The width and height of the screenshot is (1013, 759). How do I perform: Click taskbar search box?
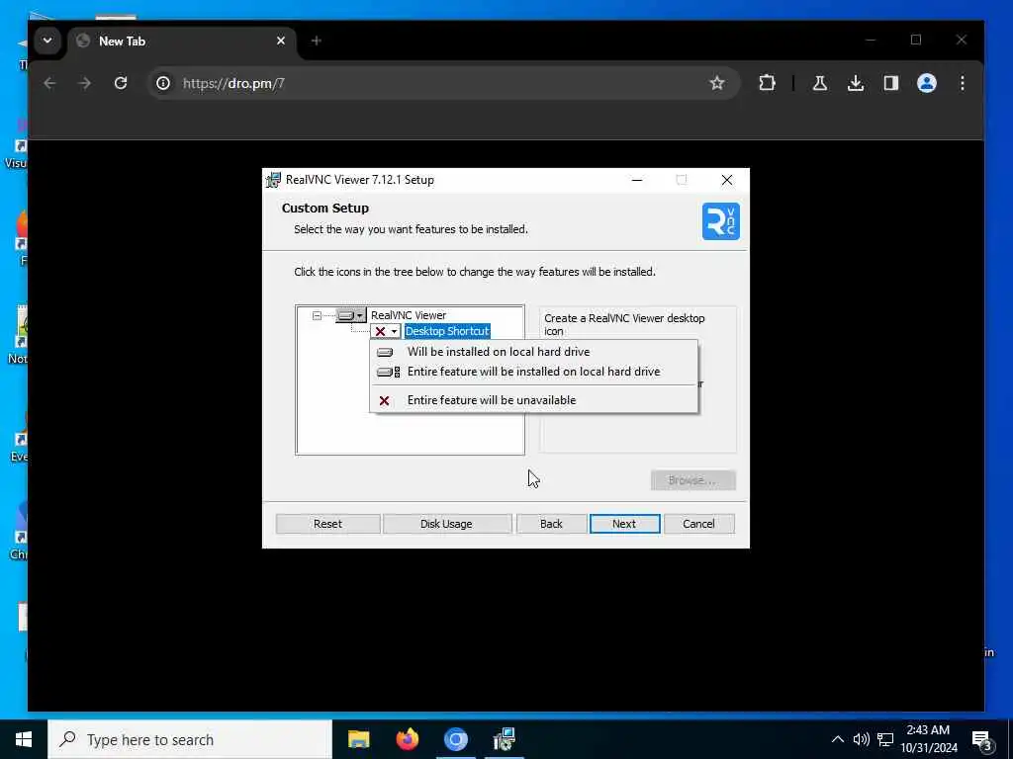(190, 739)
